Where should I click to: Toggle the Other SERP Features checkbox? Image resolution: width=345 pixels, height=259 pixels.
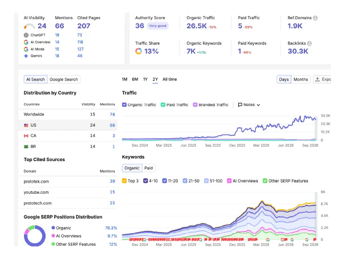(x=265, y=181)
